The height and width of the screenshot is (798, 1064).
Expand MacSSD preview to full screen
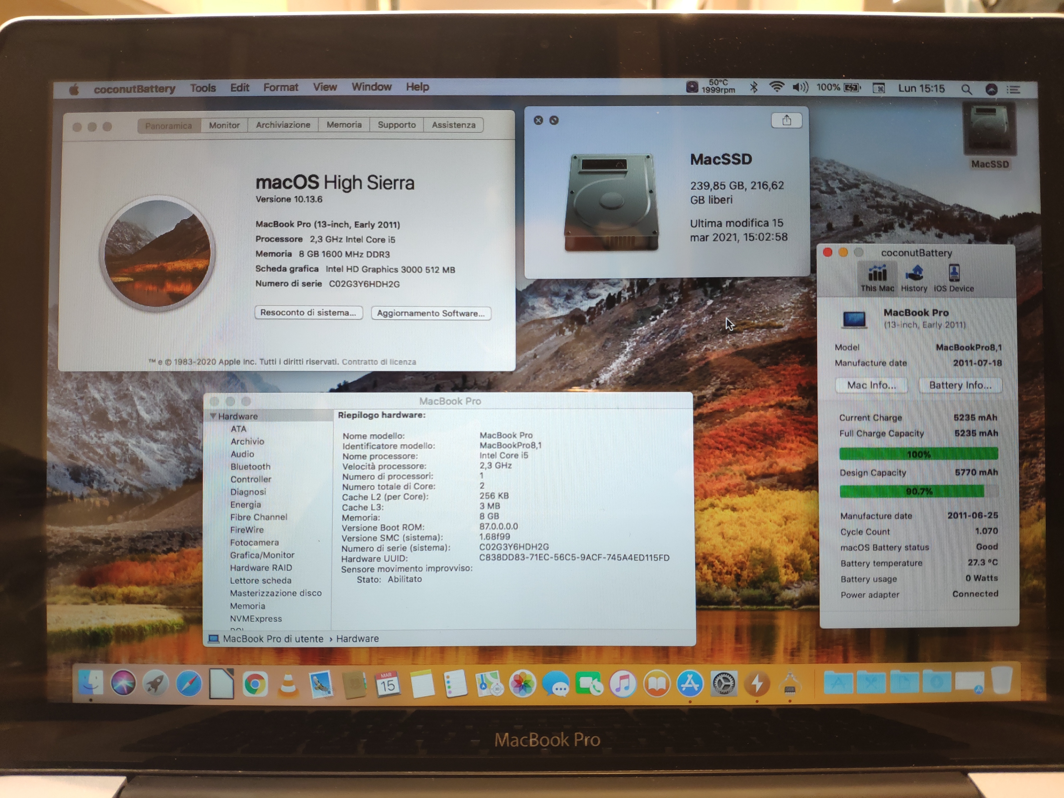pyautogui.click(x=554, y=120)
